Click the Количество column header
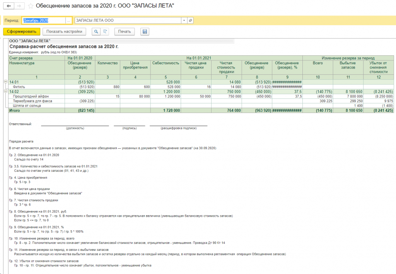This screenshot has height=274, width=396. pyautogui.click(x=108, y=67)
